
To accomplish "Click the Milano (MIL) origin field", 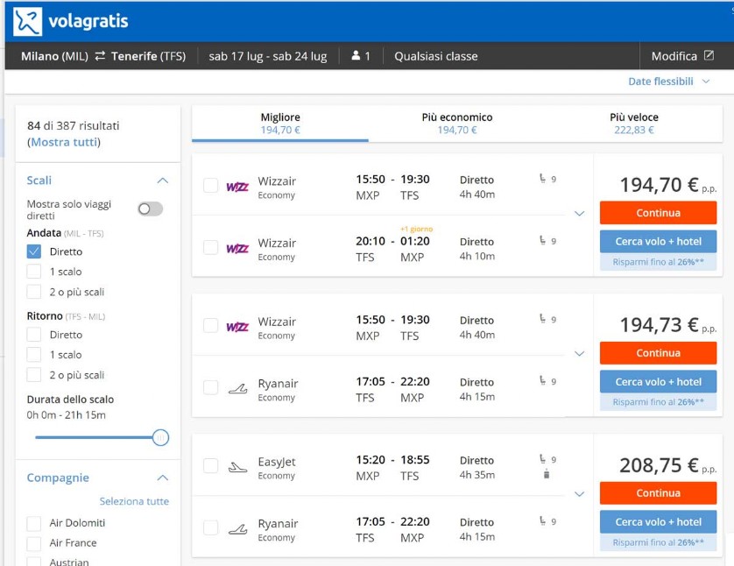I will tap(54, 56).
